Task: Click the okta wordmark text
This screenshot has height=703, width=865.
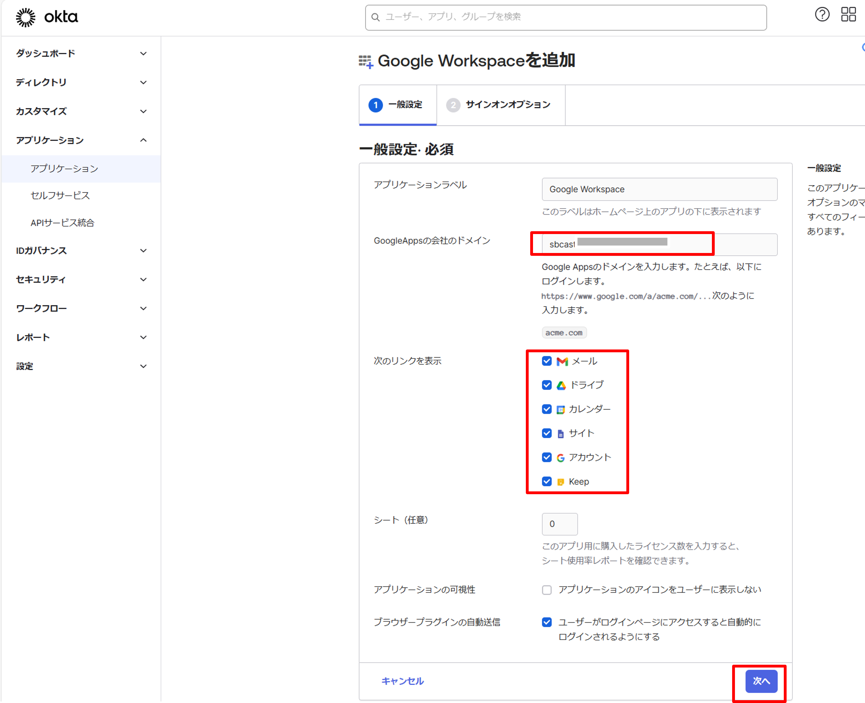Action: (x=61, y=17)
